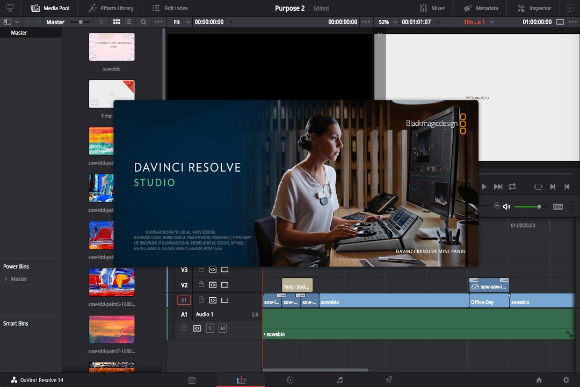580x387 pixels.
Task: Toggle the V2 track lock
Action: click(201, 284)
